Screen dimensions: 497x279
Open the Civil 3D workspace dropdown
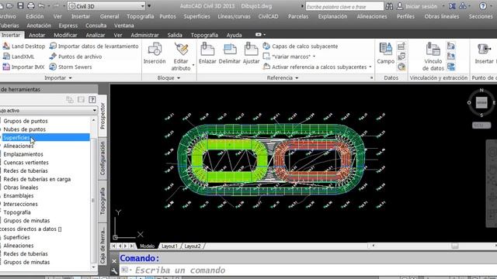click(x=106, y=6)
